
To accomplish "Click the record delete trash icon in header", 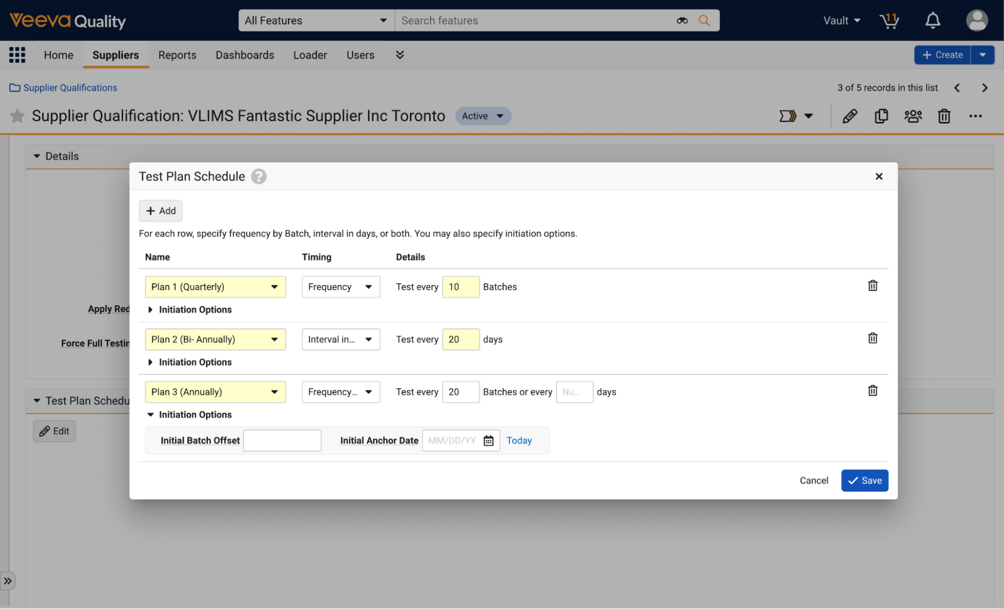I will [x=944, y=116].
